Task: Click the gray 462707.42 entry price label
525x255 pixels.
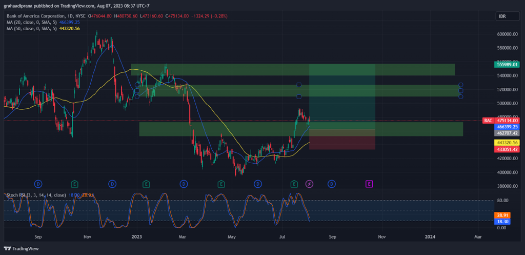Action: pos(507,133)
